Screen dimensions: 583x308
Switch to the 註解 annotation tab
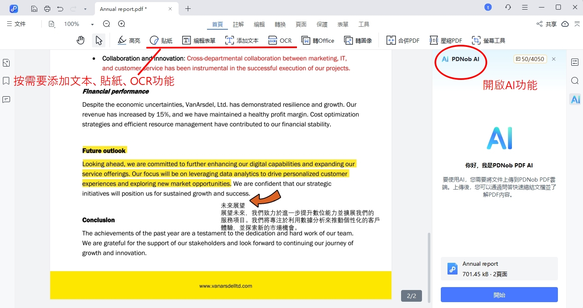coord(238,24)
